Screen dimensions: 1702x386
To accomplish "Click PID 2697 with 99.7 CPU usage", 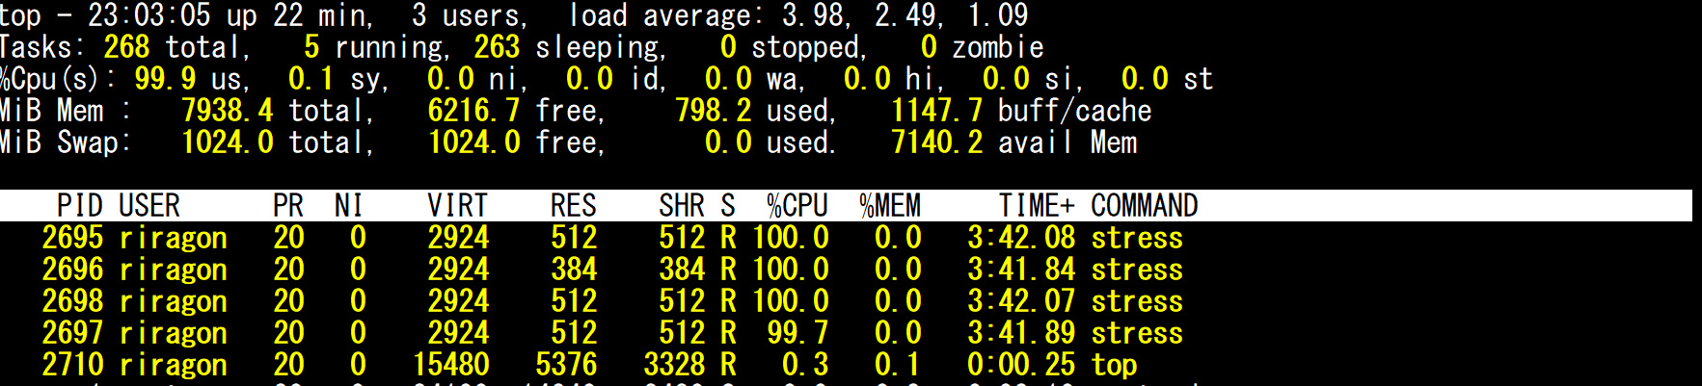I will [x=72, y=333].
